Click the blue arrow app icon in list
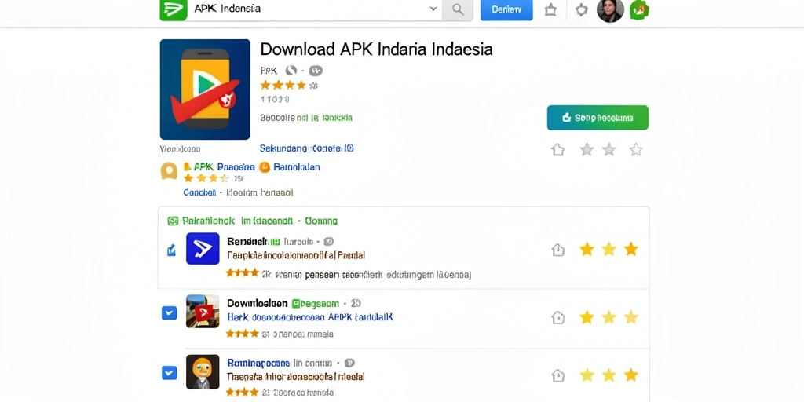 (x=203, y=249)
